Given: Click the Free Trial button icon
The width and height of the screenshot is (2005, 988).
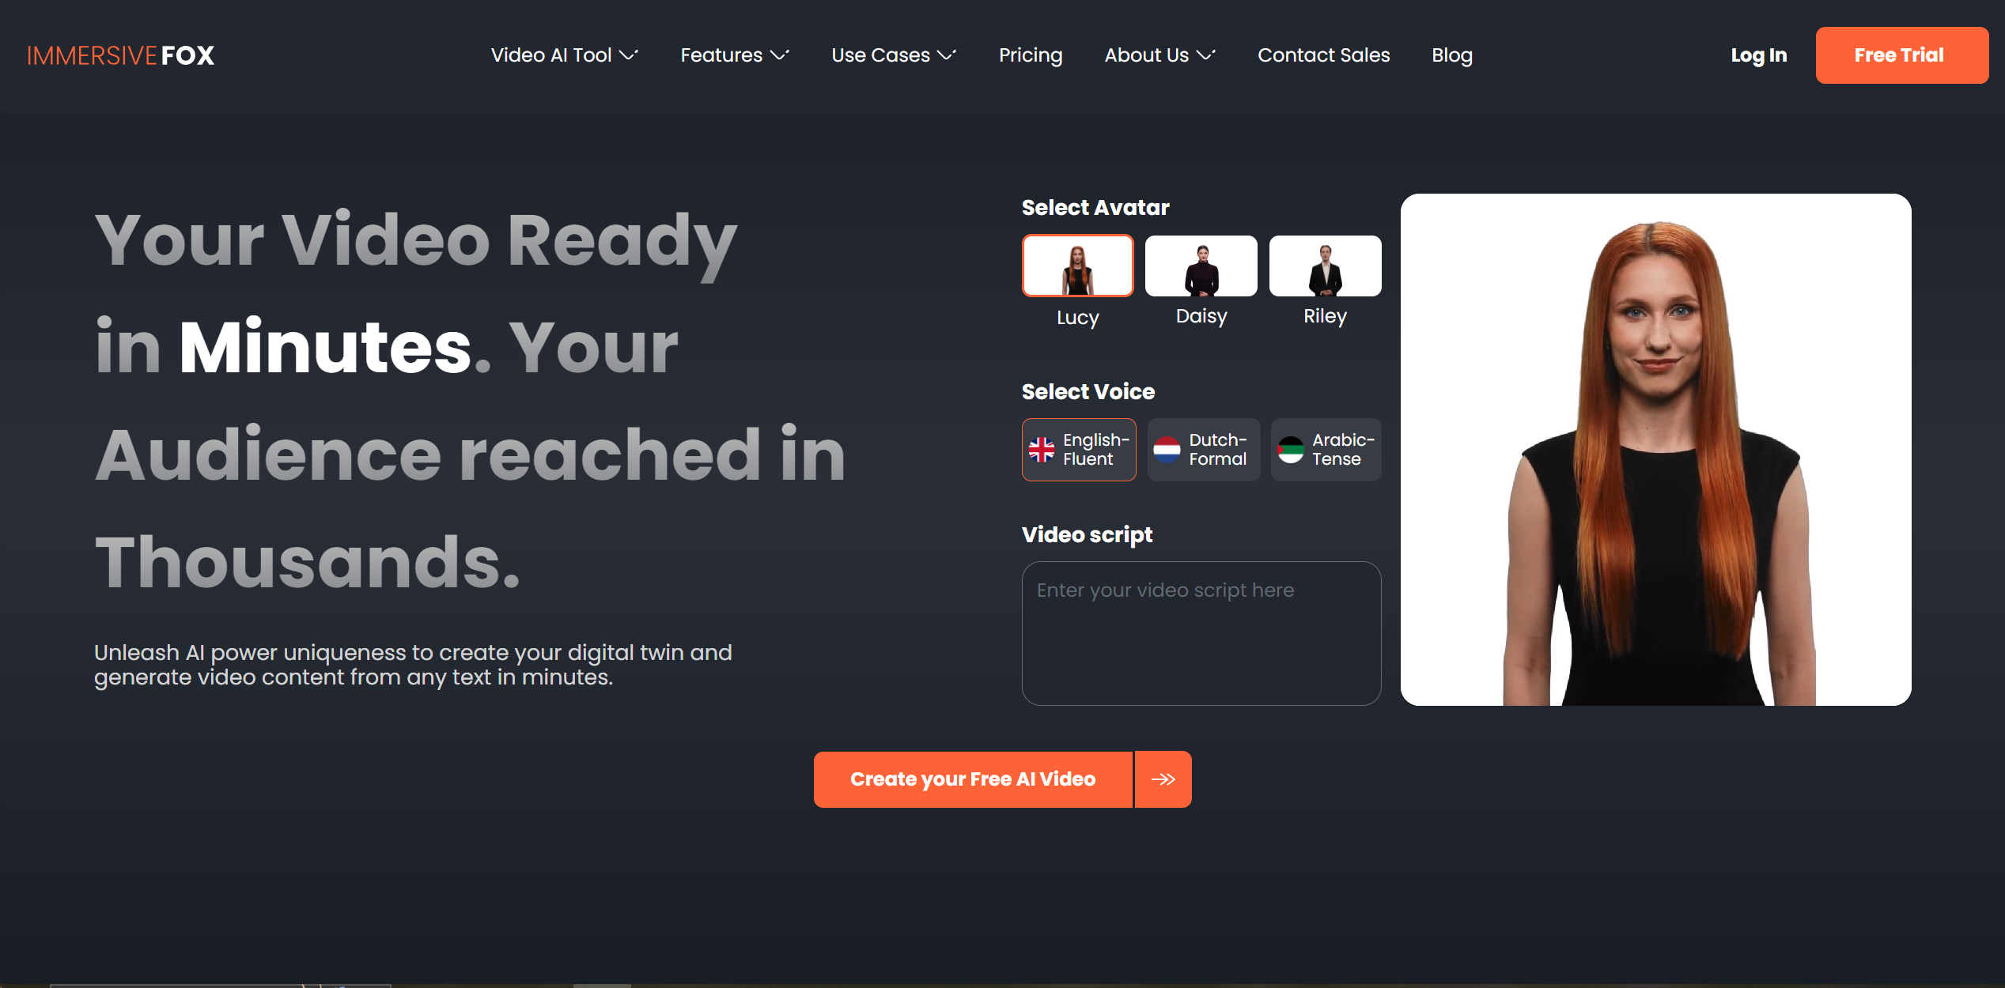Looking at the screenshot, I should (1897, 54).
